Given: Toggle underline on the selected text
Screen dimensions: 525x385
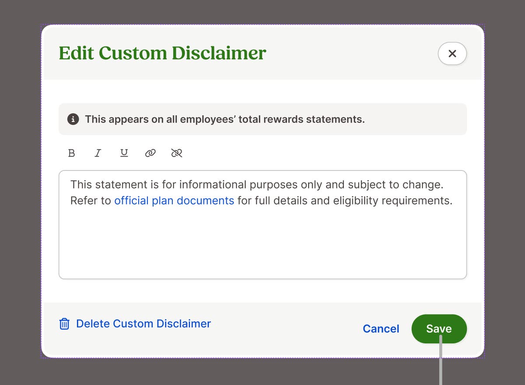Looking at the screenshot, I should (124, 153).
